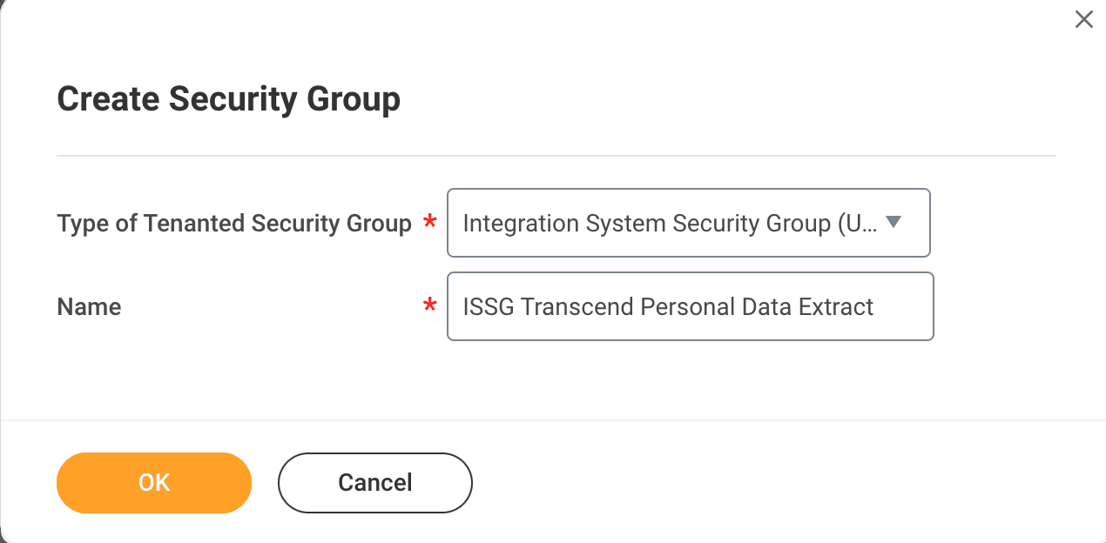The width and height of the screenshot is (1106, 543).
Task: Cancel the security group creation
Action: [x=374, y=483]
